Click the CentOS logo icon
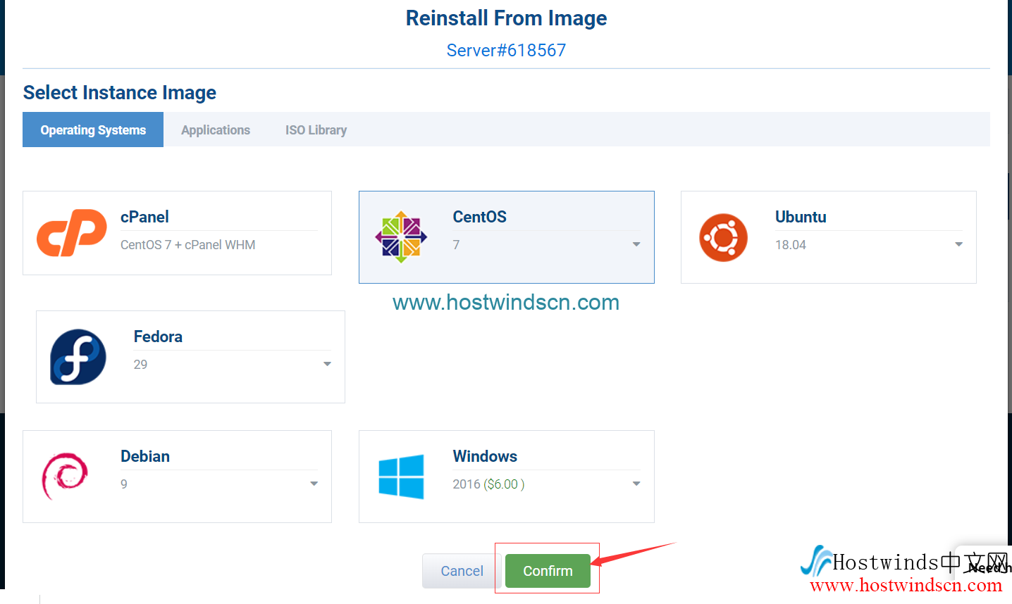 (x=401, y=237)
